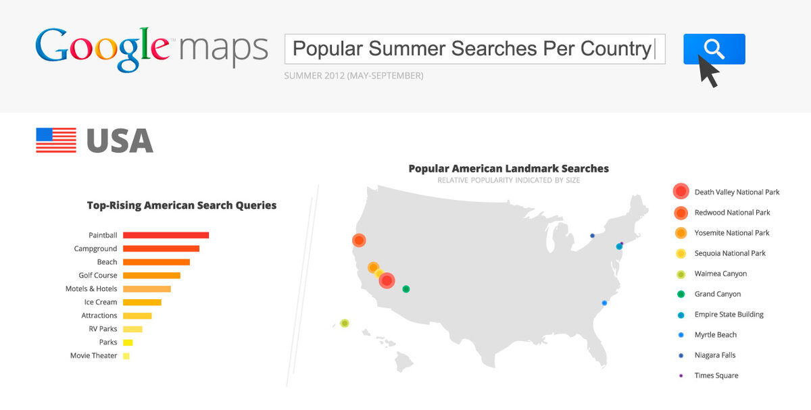
Task: Click the Popular American Landmark Searches heading
Action: click(508, 168)
